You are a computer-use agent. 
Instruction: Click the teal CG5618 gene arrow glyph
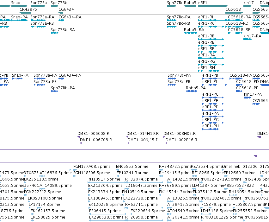coord(234,13)
